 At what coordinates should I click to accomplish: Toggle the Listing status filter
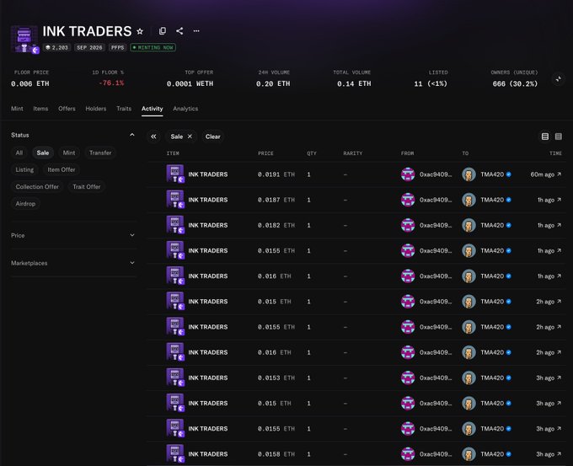[x=24, y=169]
